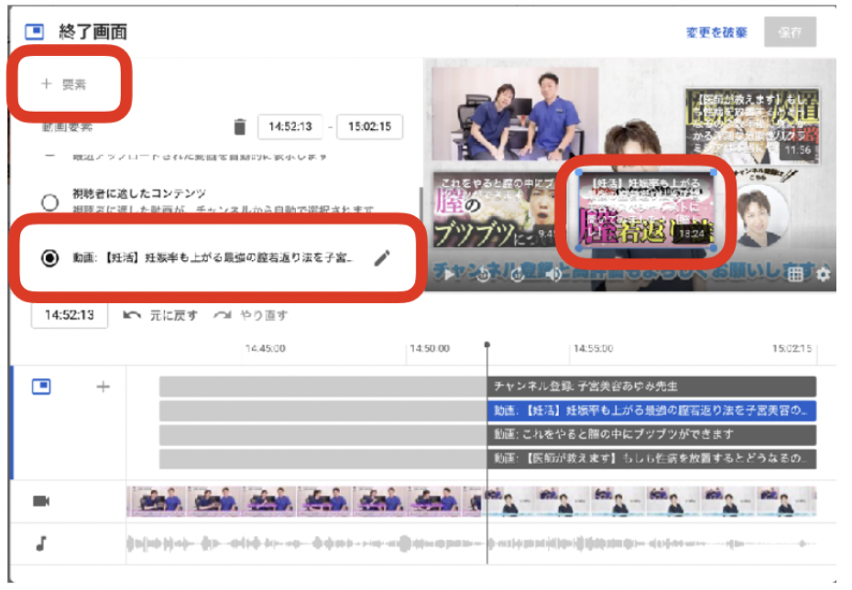Select the '動画: これをやると' timeline element bar
This screenshot has height=590, width=852.
coord(650,434)
